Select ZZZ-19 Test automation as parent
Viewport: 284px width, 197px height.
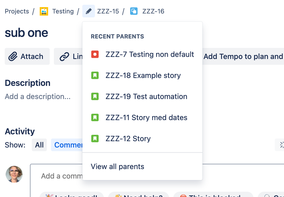[x=146, y=97]
